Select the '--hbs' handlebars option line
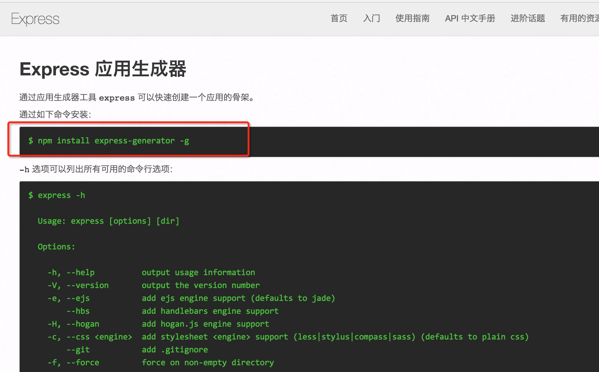The width and height of the screenshot is (599, 372). (172, 311)
